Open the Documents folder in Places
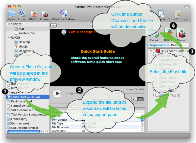The height and width of the screenshot is (143, 196). (x=28, y=51)
